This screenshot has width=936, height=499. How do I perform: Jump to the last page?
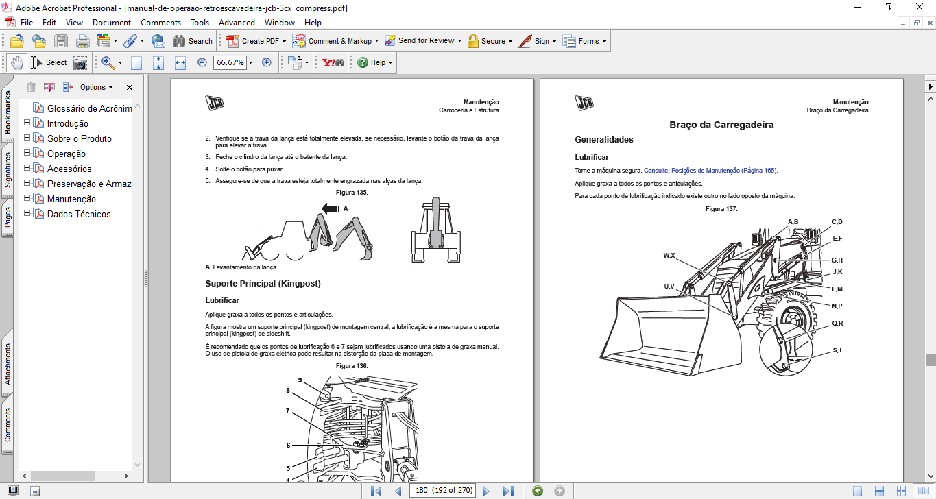click(x=508, y=491)
